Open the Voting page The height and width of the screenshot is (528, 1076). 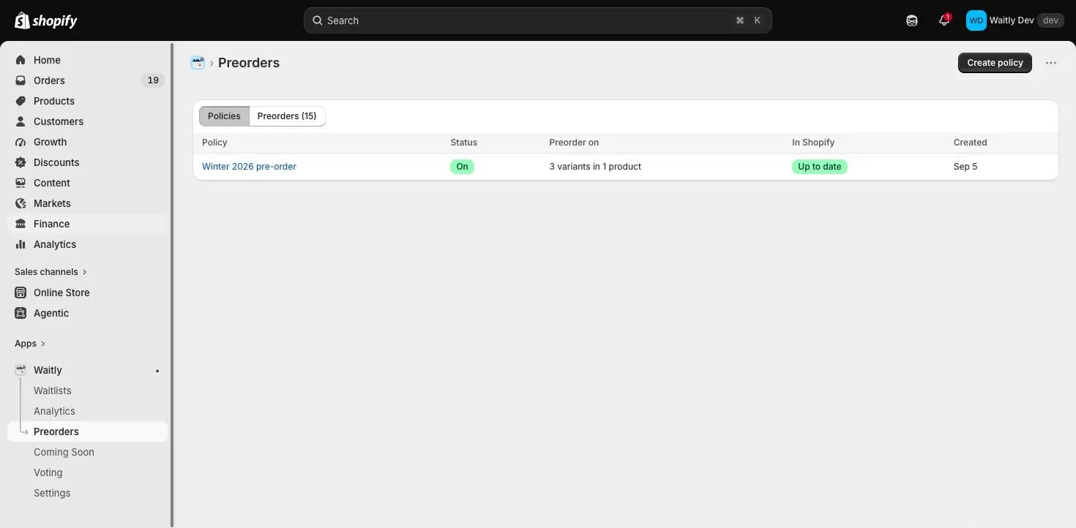point(48,472)
